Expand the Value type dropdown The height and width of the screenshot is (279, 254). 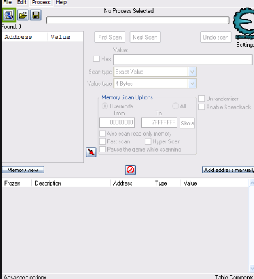(x=192, y=84)
